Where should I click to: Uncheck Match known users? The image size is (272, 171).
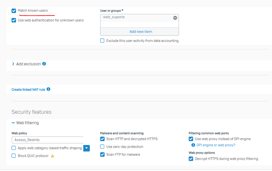[x=14, y=11]
